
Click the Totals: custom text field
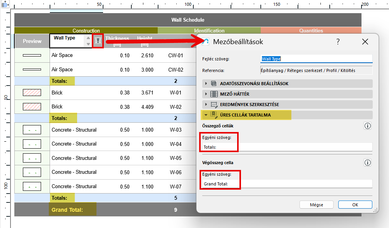coord(287,147)
